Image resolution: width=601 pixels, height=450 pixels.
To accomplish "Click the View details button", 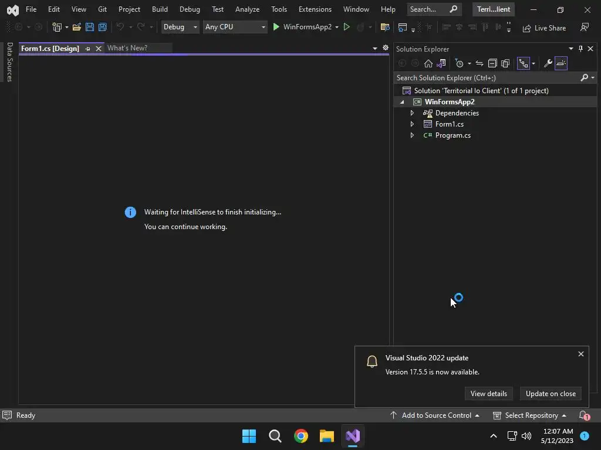I will [x=489, y=394].
